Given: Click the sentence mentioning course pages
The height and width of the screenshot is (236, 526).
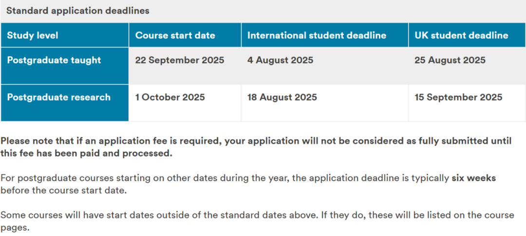Looking at the screenshot, I should tap(257, 221).
